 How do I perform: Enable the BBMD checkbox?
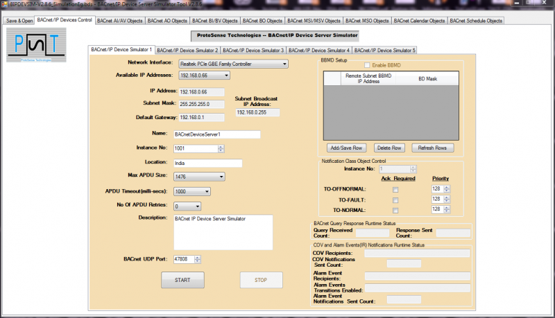[358, 65]
